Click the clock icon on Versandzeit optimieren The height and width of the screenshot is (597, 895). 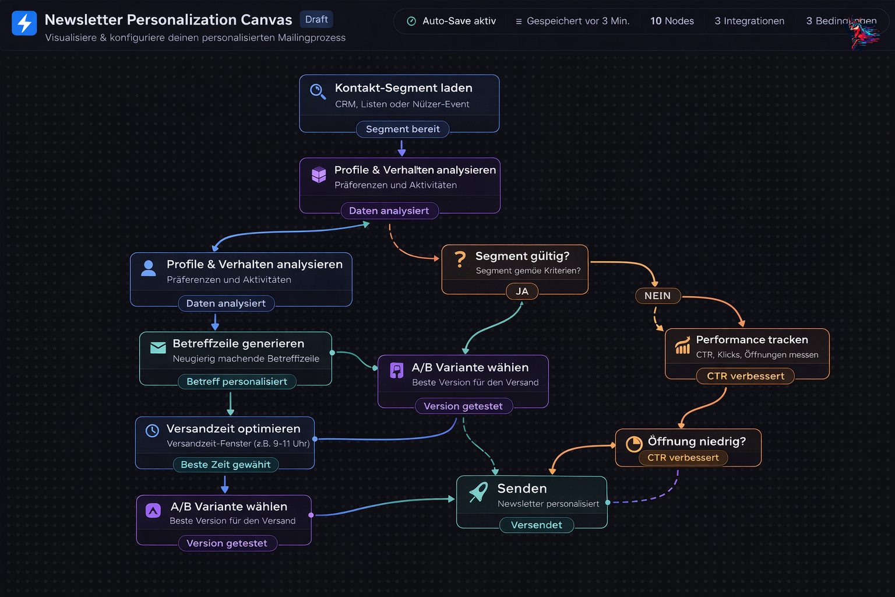[x=152, y=431]
